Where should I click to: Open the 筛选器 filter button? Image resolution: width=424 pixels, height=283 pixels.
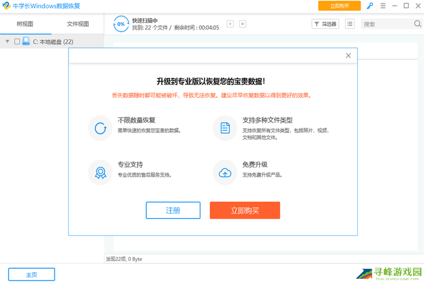click(325, 24)
